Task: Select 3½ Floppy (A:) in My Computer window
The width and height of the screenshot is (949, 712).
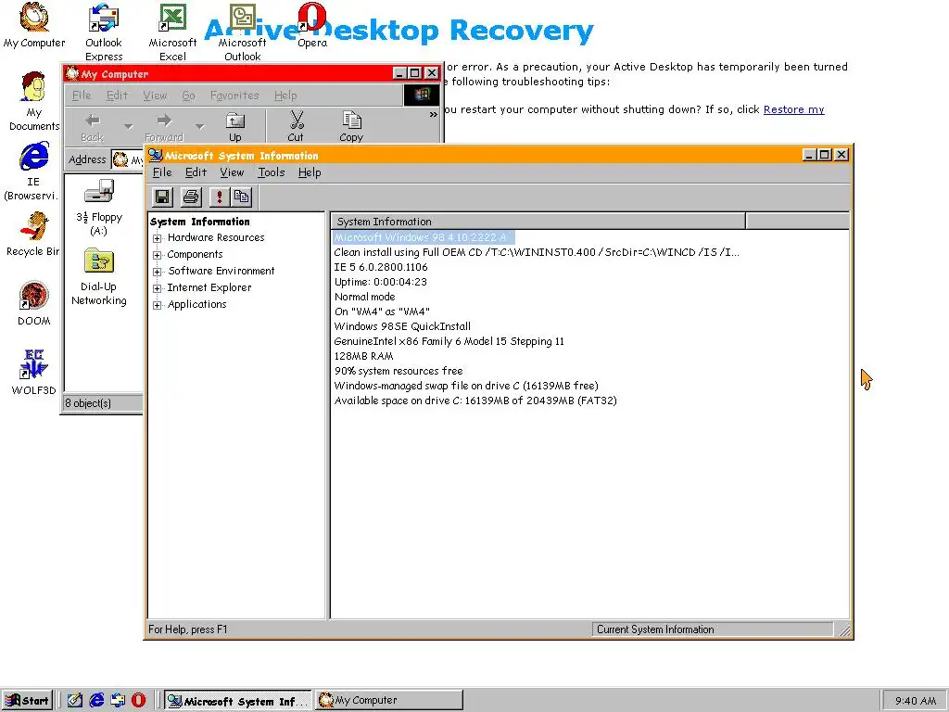Action: [x=98, y=207]
